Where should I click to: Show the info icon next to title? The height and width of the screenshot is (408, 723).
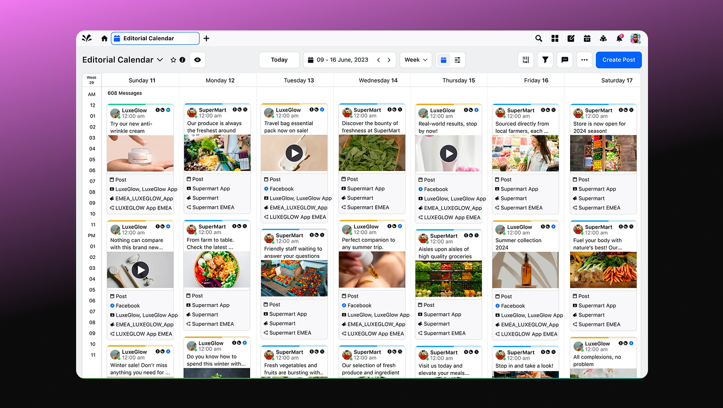click(182, 60)
